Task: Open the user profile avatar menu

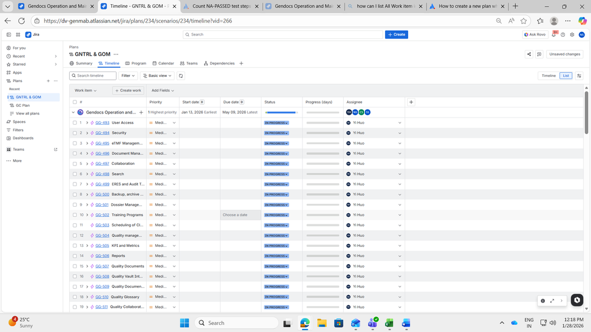Action: pos(582,35)
